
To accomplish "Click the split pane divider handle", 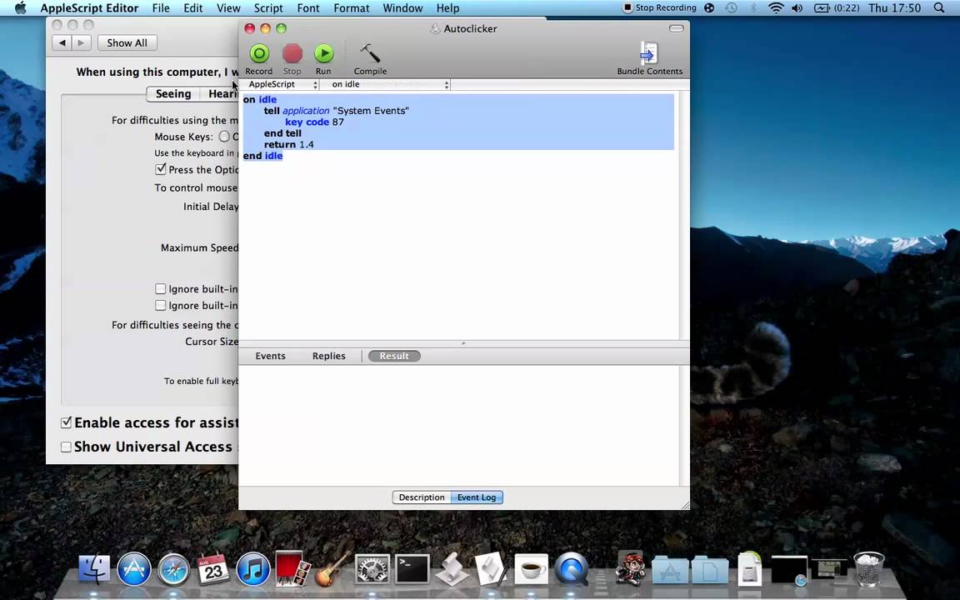I will (x=463, y=343).
